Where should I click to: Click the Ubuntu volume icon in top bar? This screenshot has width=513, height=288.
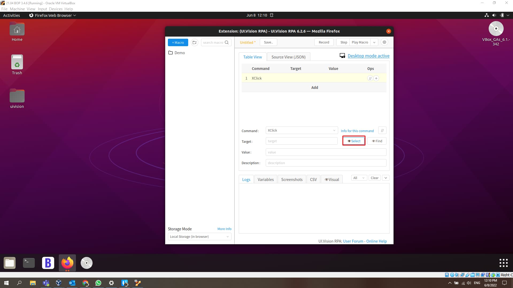494,15
